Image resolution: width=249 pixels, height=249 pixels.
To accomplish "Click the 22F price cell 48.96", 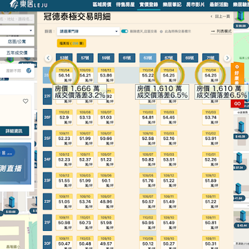I will [x=106, y=202].
